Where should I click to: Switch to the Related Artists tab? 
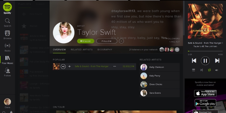tap(82, 50)
